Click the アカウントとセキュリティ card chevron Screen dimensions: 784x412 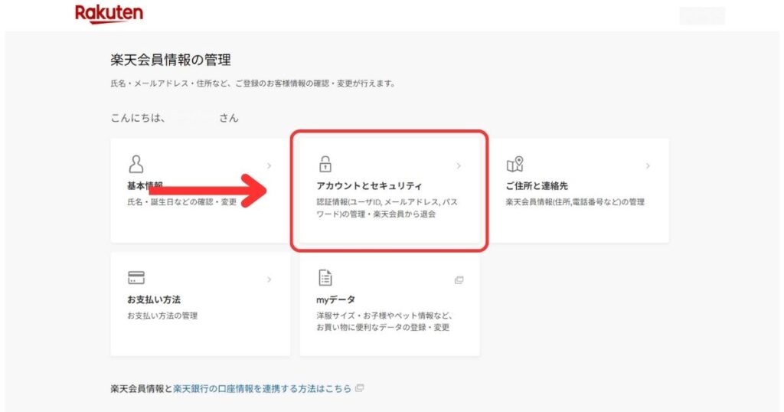coord(459,166)
